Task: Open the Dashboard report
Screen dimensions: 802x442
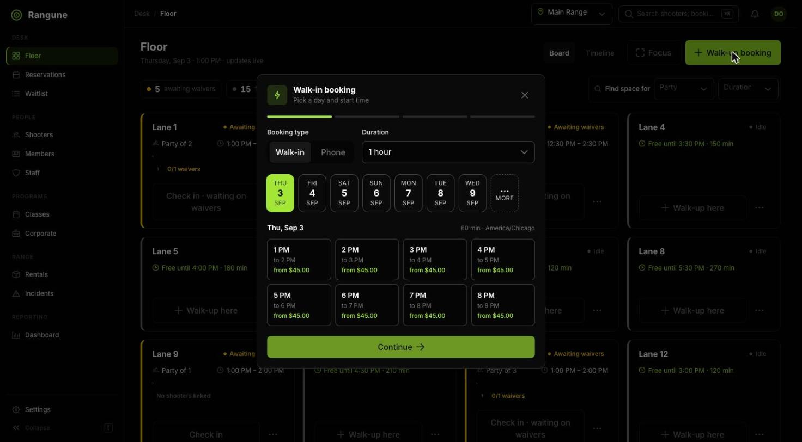Action: click(x=62, y=335)
